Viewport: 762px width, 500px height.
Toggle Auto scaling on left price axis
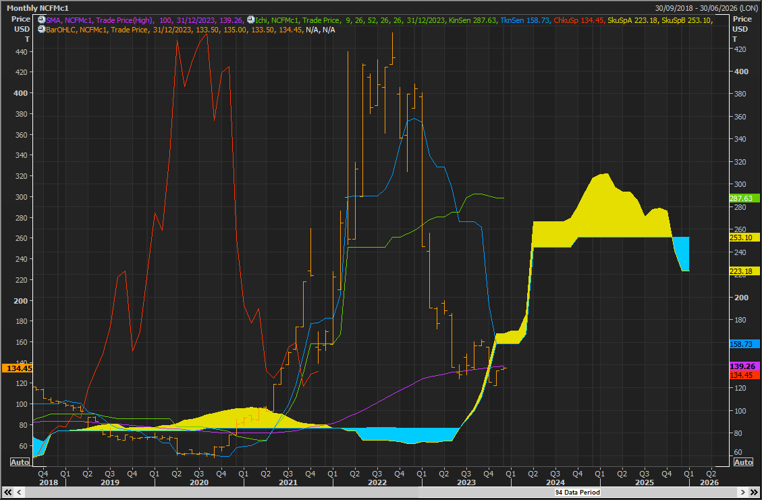20,462
